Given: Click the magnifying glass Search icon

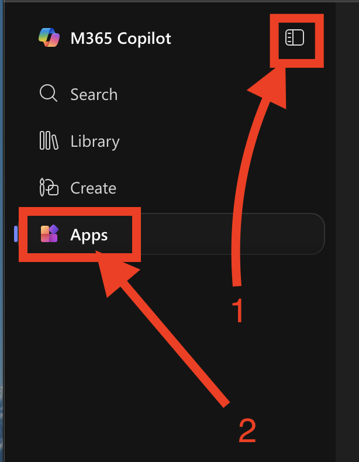Looking at the screenshot, I should coord(49,94).
